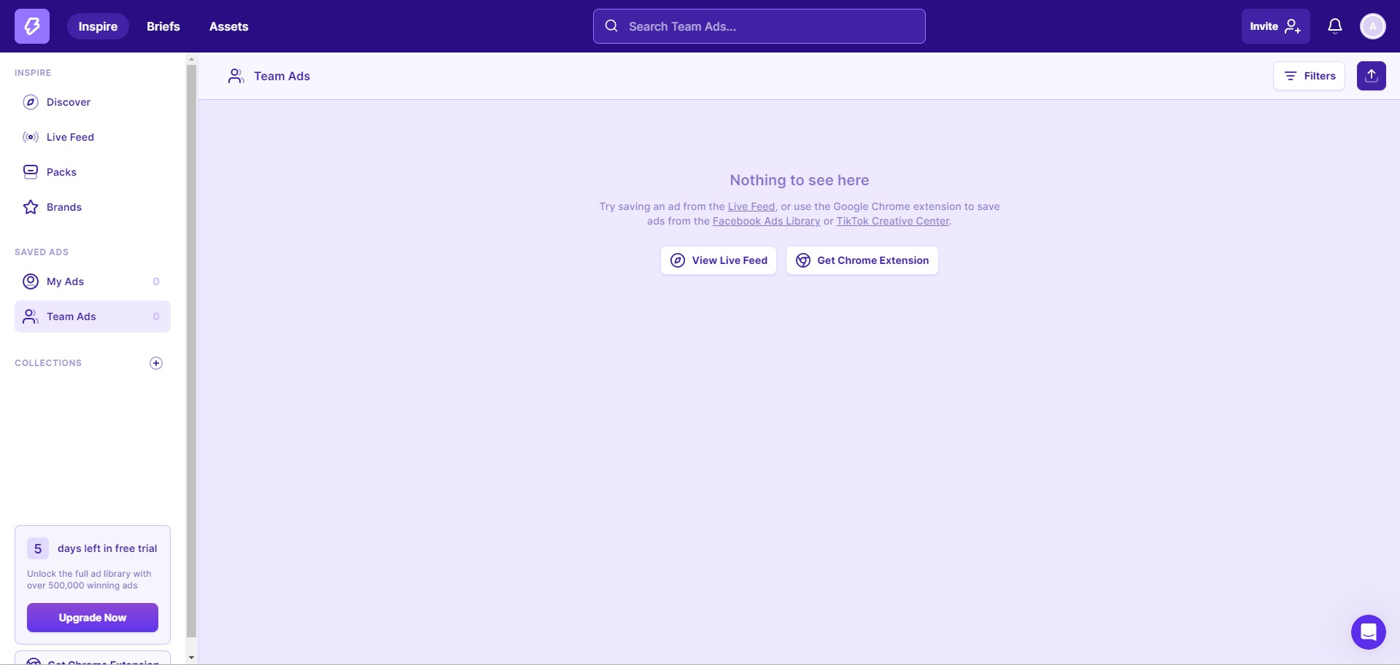Click Upgrade Now button
The height and width of the screenshot is (665, 1400).
[93, 618]
